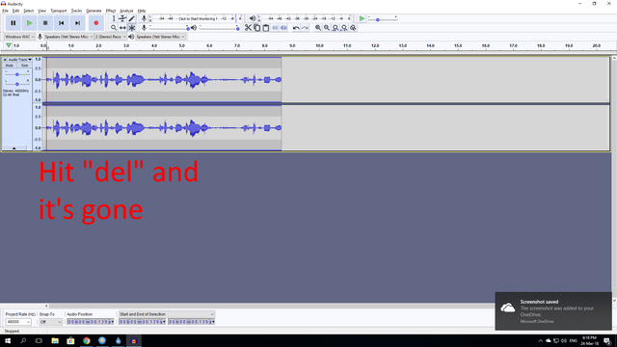Cut the selection with the scissors icon
The height and width of the screenshot is (347, 617).
coord(248,28)
